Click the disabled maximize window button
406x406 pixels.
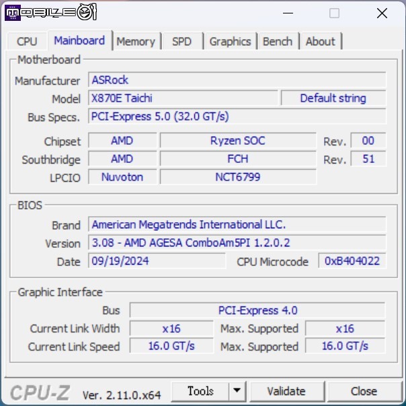point(334,13)
